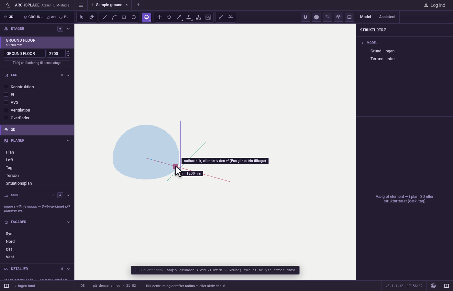The image size is (453, 291).
Task: Activate the eraser tool
Action: point(92,17)
